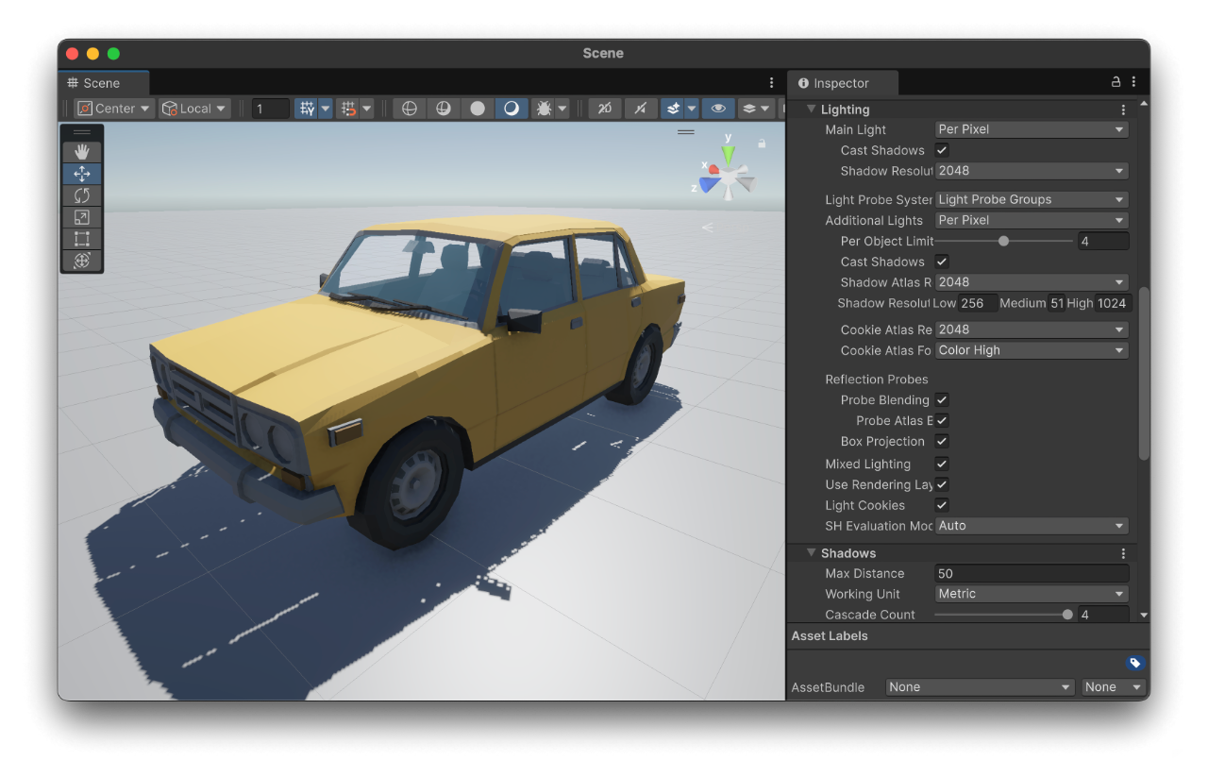Toggle scene audio mute icon
The width and height of the screenshot is (1208, 777).
coord(640,109)
